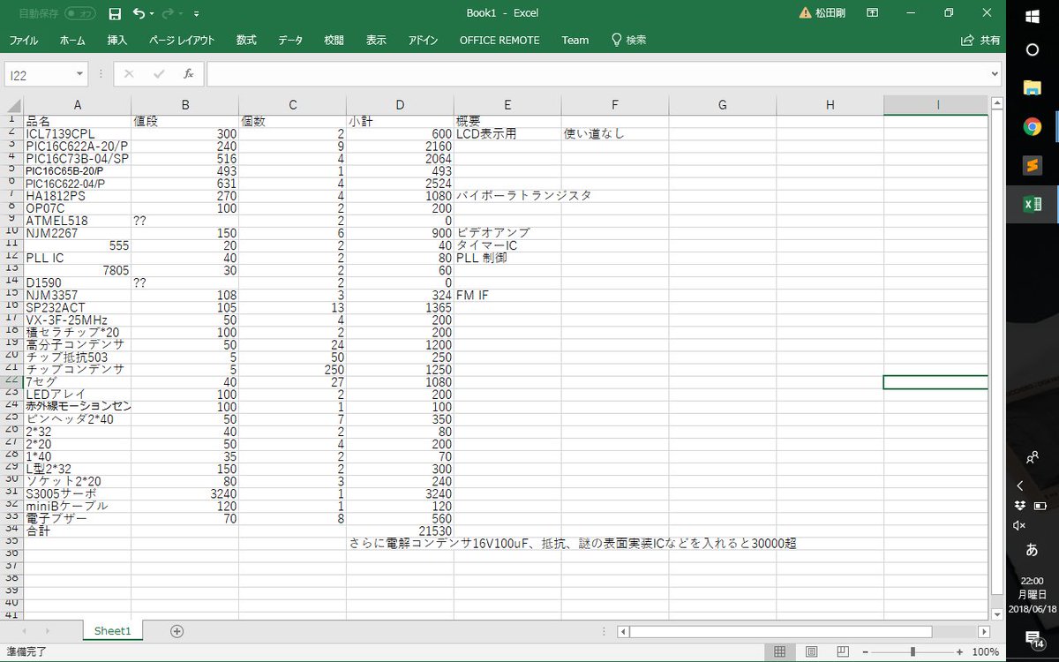The image size is (1059, 662).
Task: Select column I header
Action: point(936,105)
